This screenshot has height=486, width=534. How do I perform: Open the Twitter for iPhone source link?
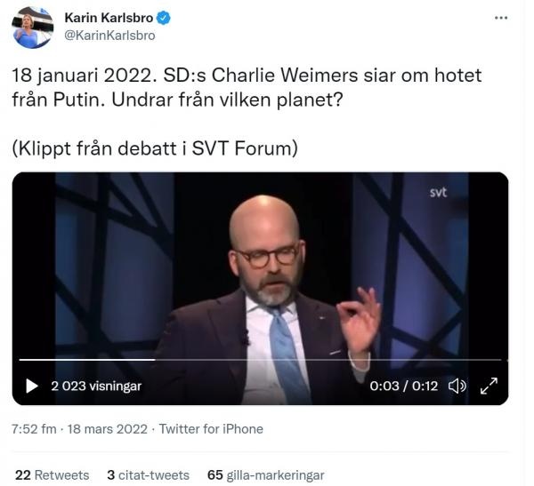pyautogui.click(x=211, y=429)
